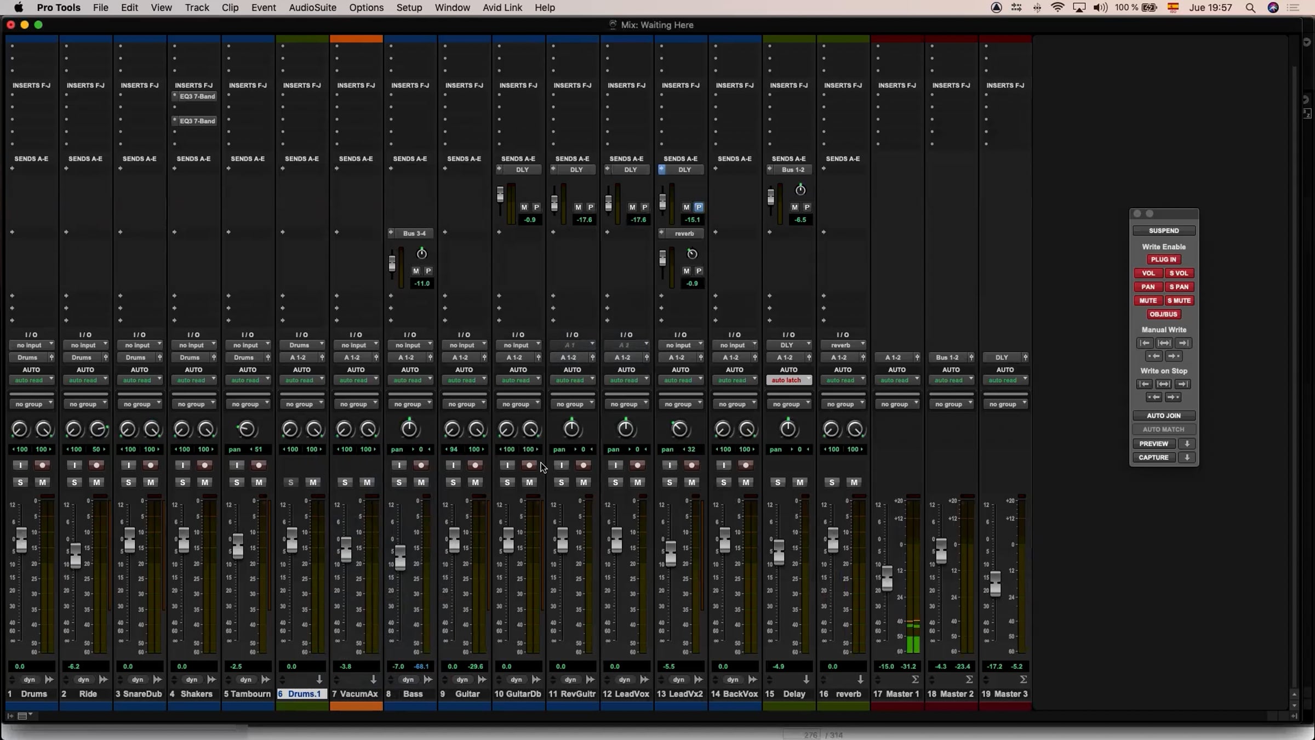This screenshot has width=1315, height=740.
Task: Open the first EQ3 7-Band insert on Shakers
Action: (x=194, y=96)
